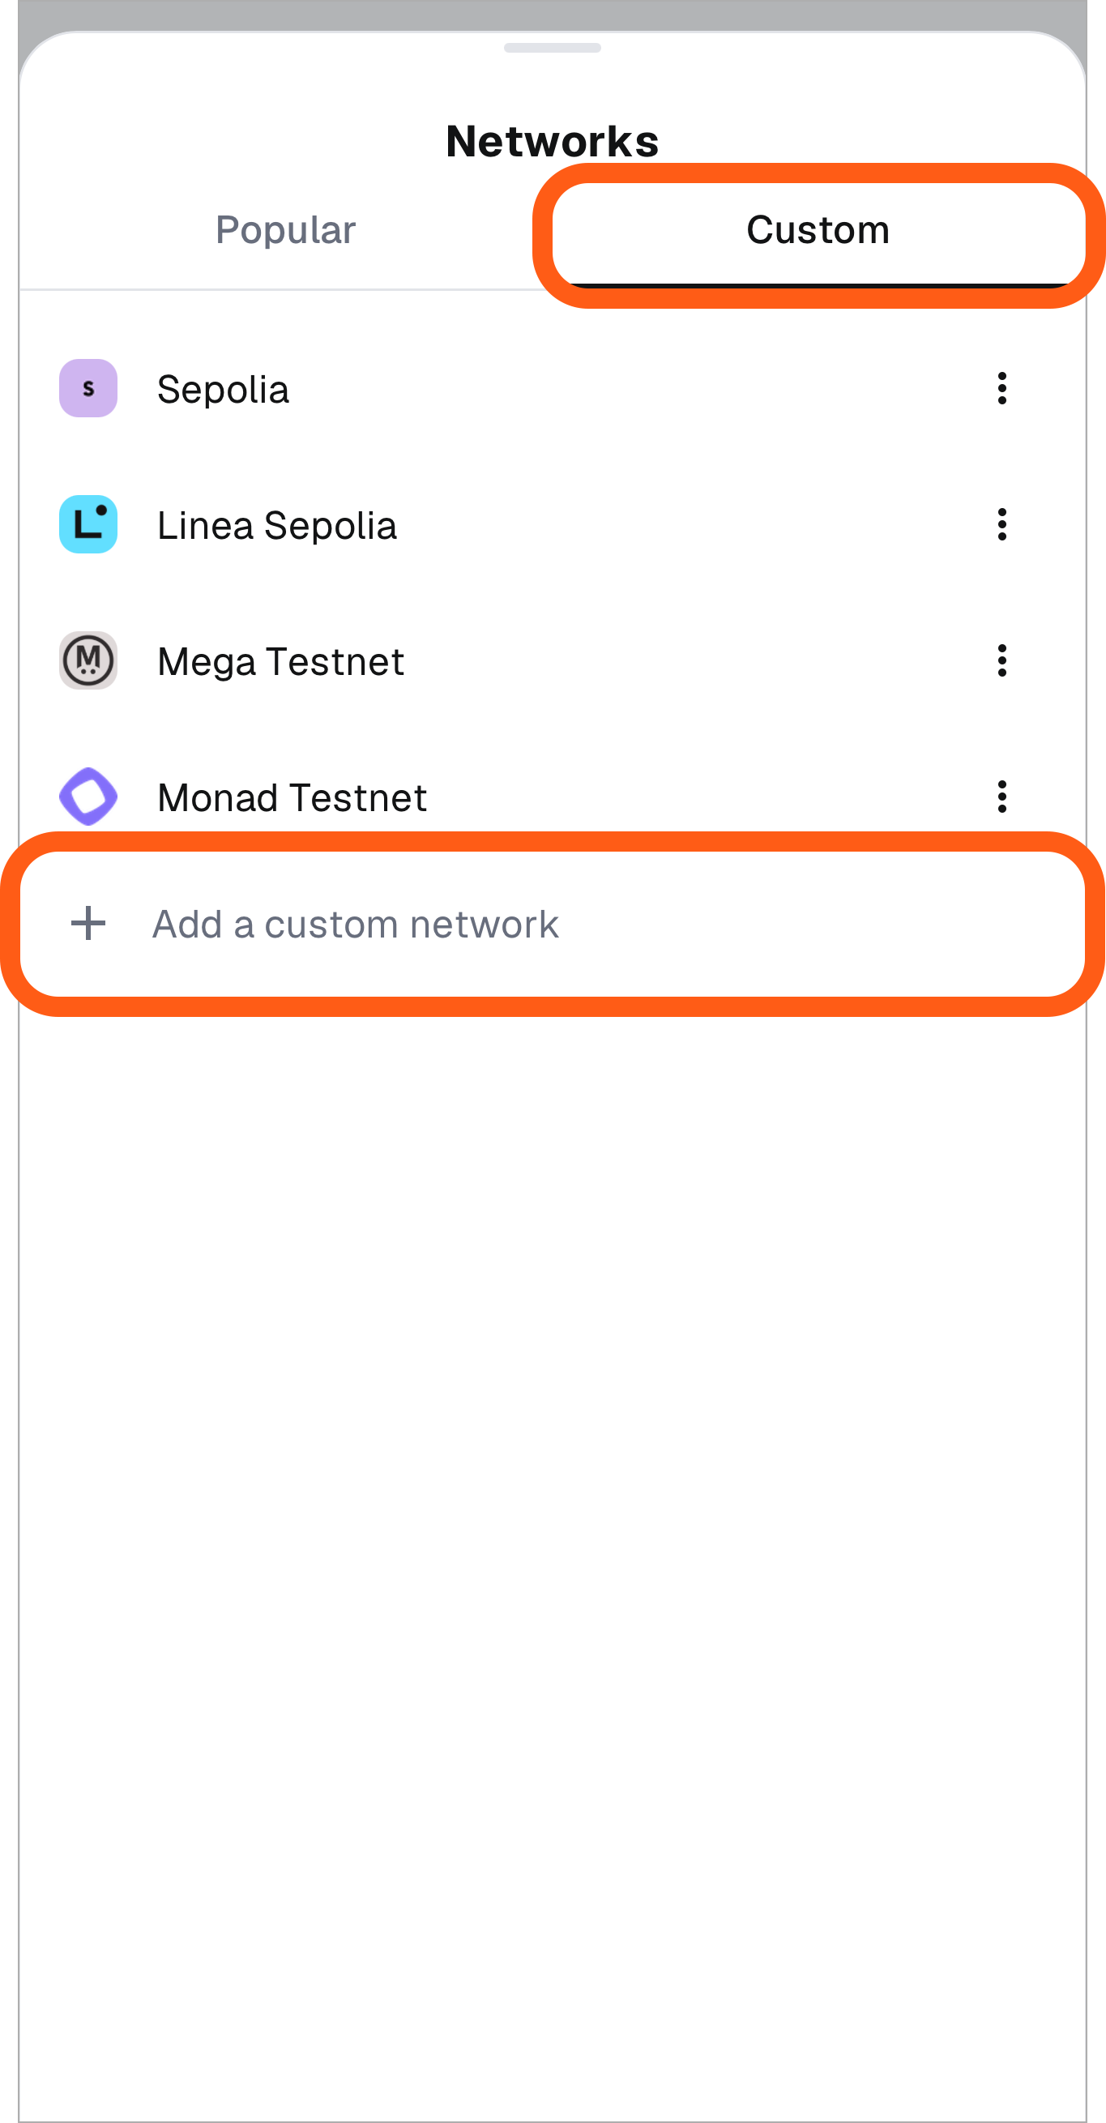Open the three-dot menu for Sepolia
The height and width of the screenshot is (2123, 1106).
click(1002, 388)
